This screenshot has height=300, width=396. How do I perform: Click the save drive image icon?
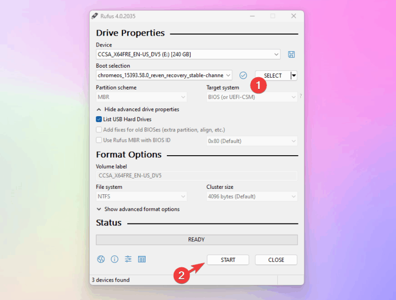[x=291, y=54]
